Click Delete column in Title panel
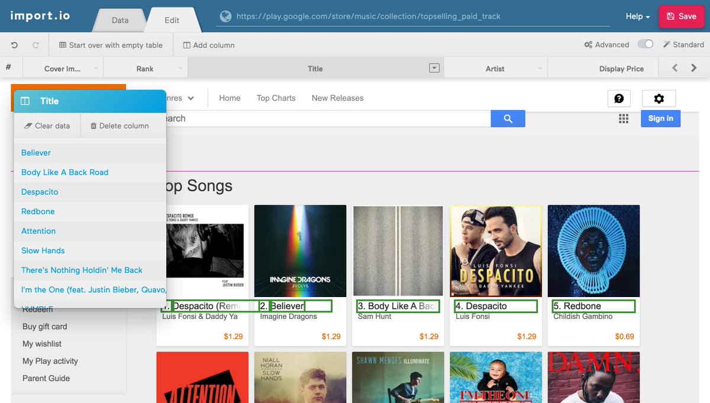 pos(120,125)
